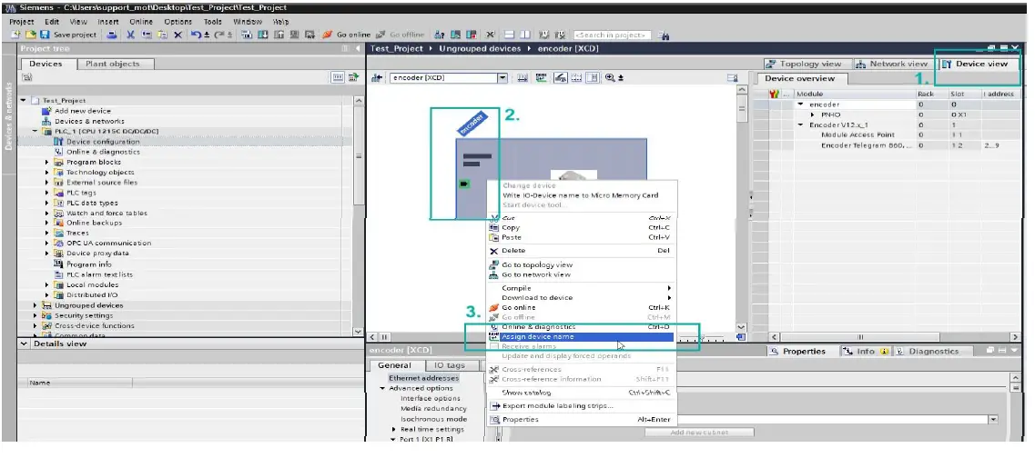Select Write IO-Device name to Micro Memory Card
This screenshot has height=458, width=1035.
coord(581,195)
